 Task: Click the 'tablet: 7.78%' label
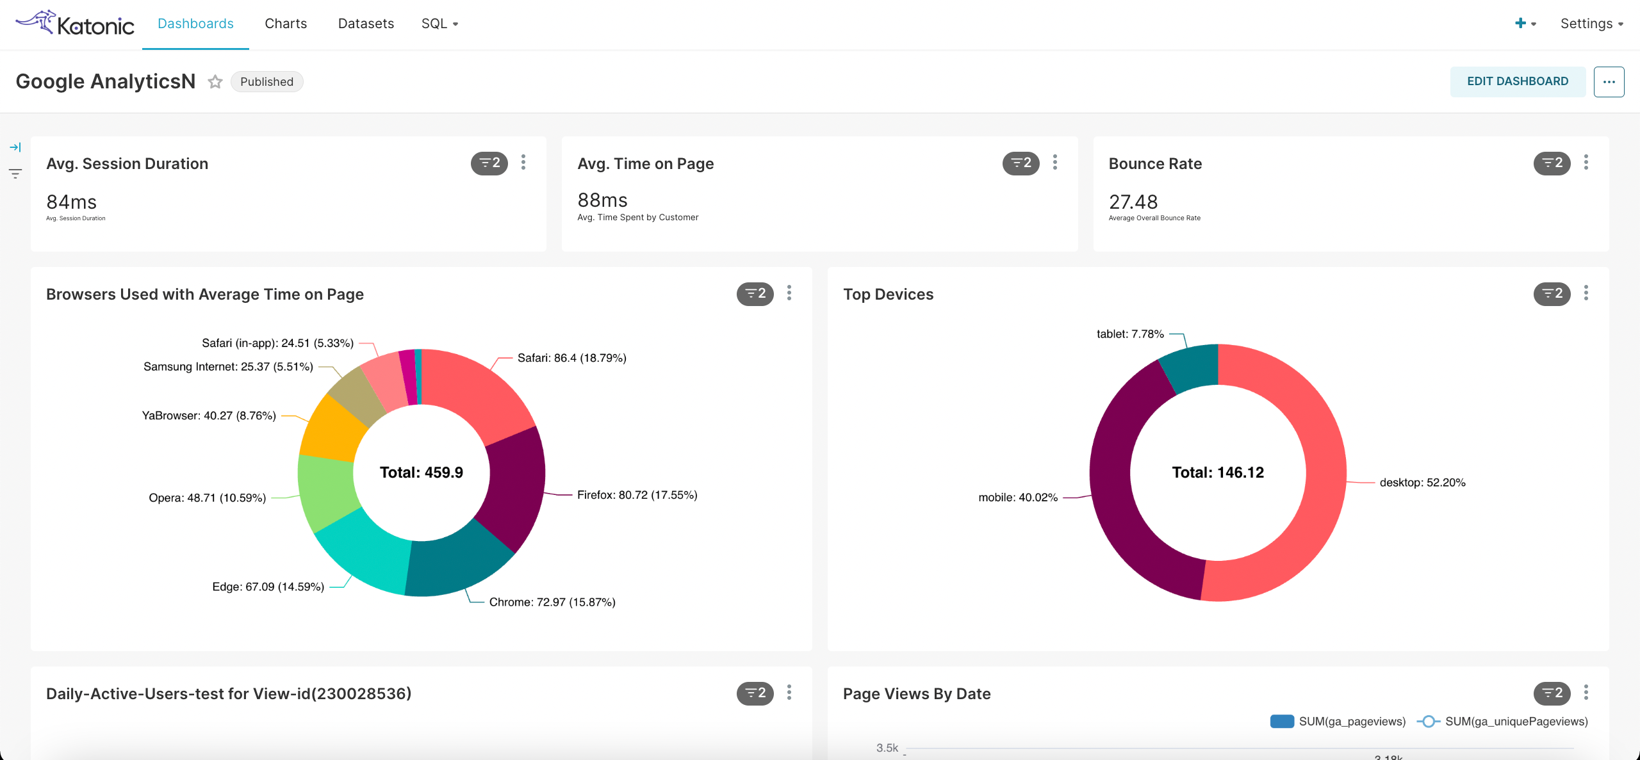coord(1130,334)
